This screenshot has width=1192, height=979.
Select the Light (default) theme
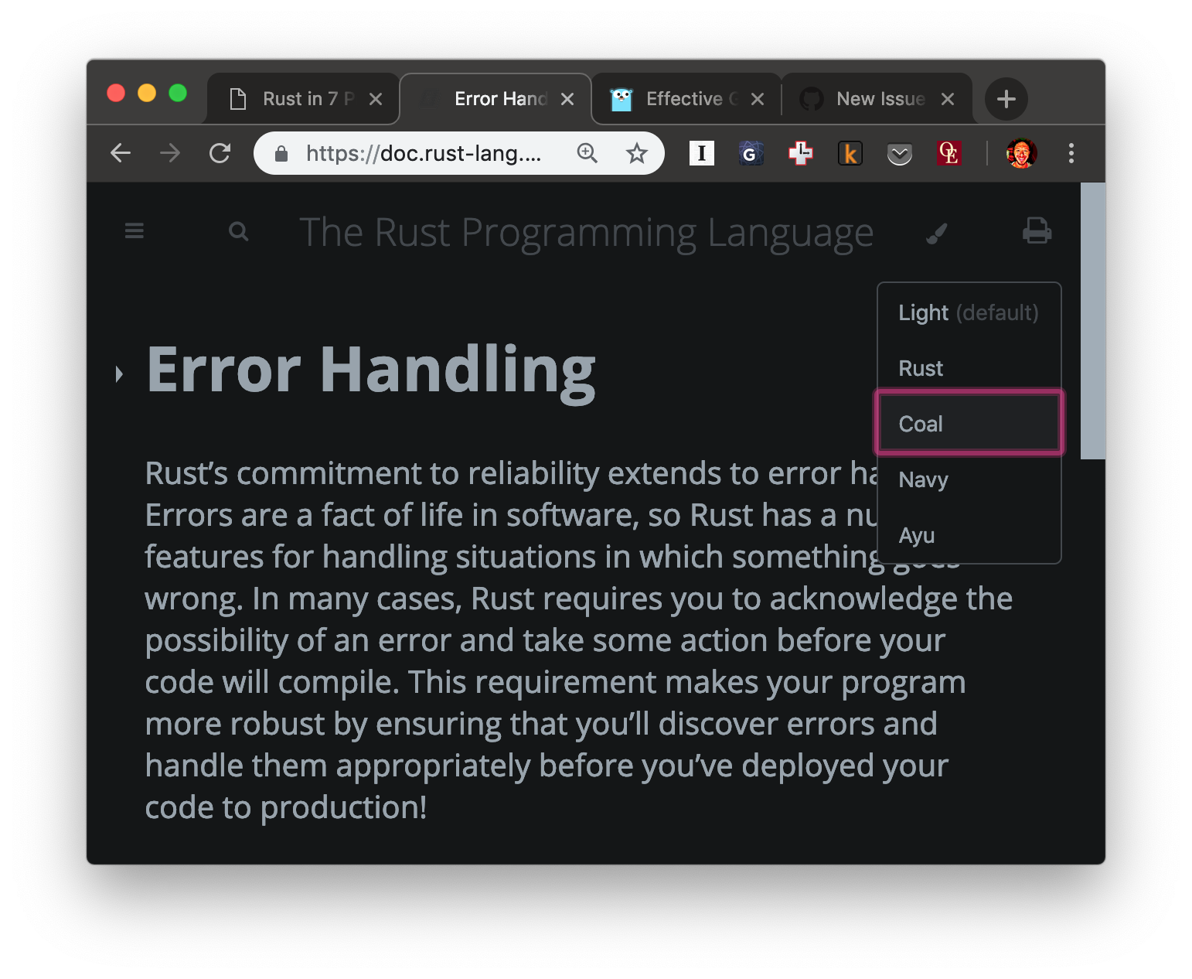click(x=969, y=312)
